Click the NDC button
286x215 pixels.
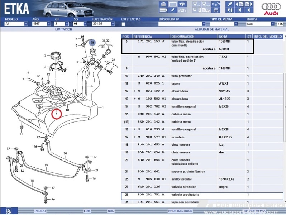click(x=111, y=211)
